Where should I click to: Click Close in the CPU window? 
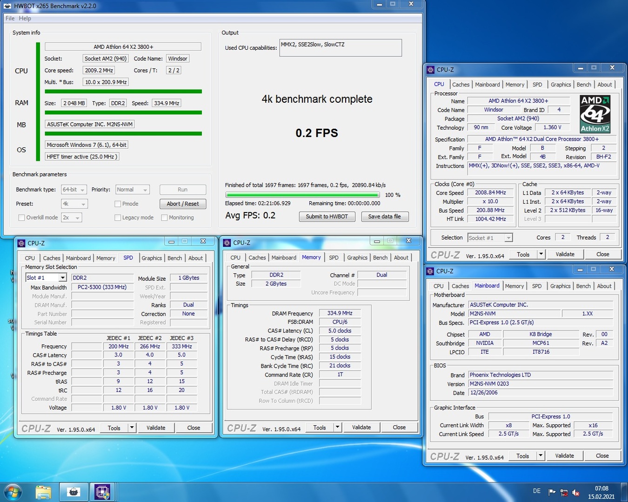click(603, 254)
